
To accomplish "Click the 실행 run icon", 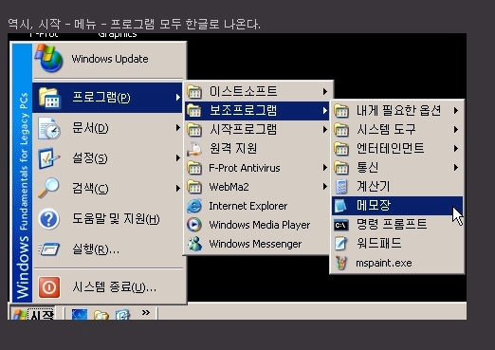I will (x=49, y=249).
